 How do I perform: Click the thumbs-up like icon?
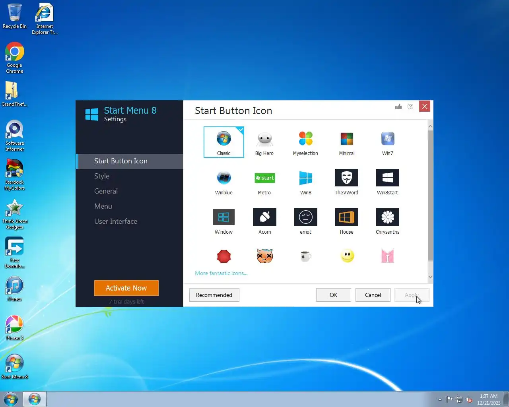[x=398, y=107]
